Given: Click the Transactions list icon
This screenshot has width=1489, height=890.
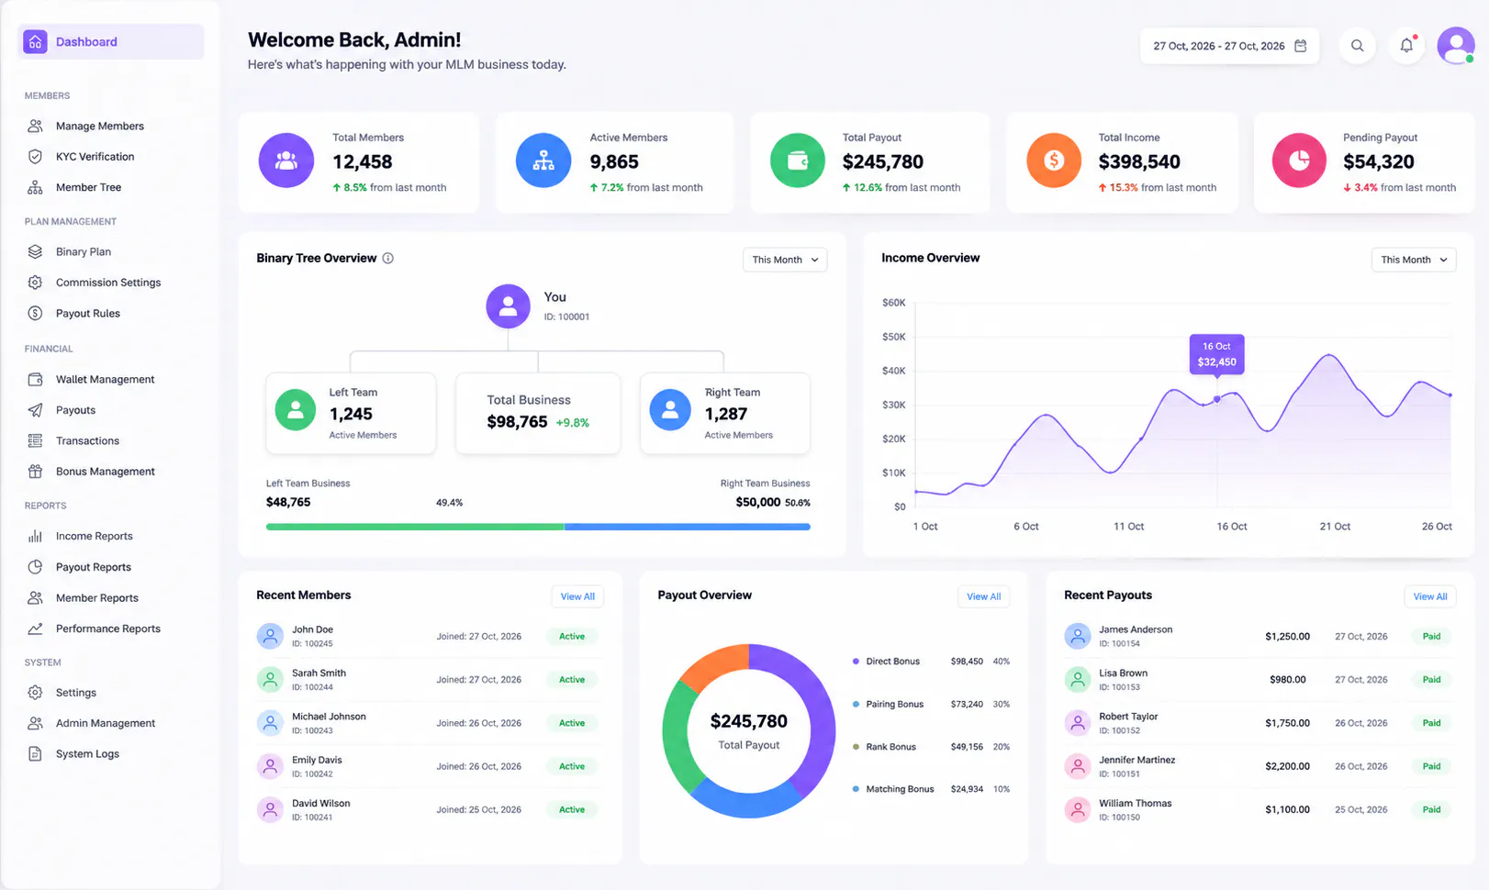Looking at the screenshot, I should pyautogui.click(x=35, y=440).
